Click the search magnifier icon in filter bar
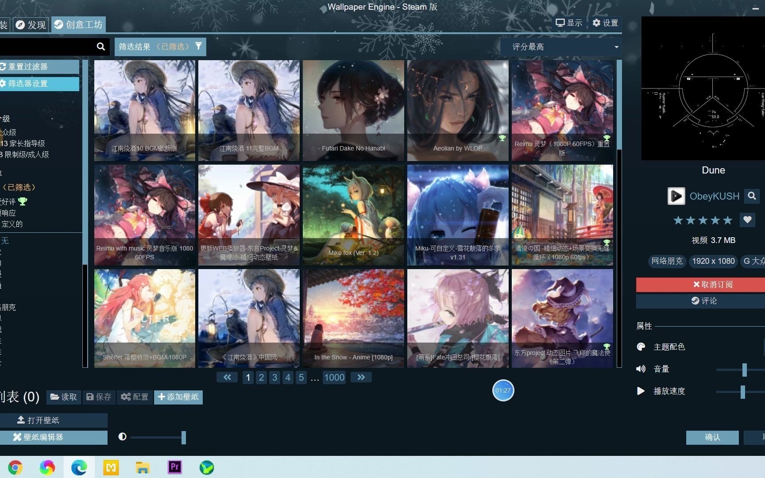The width and height of the screenshot is (765, 478). 101,46
